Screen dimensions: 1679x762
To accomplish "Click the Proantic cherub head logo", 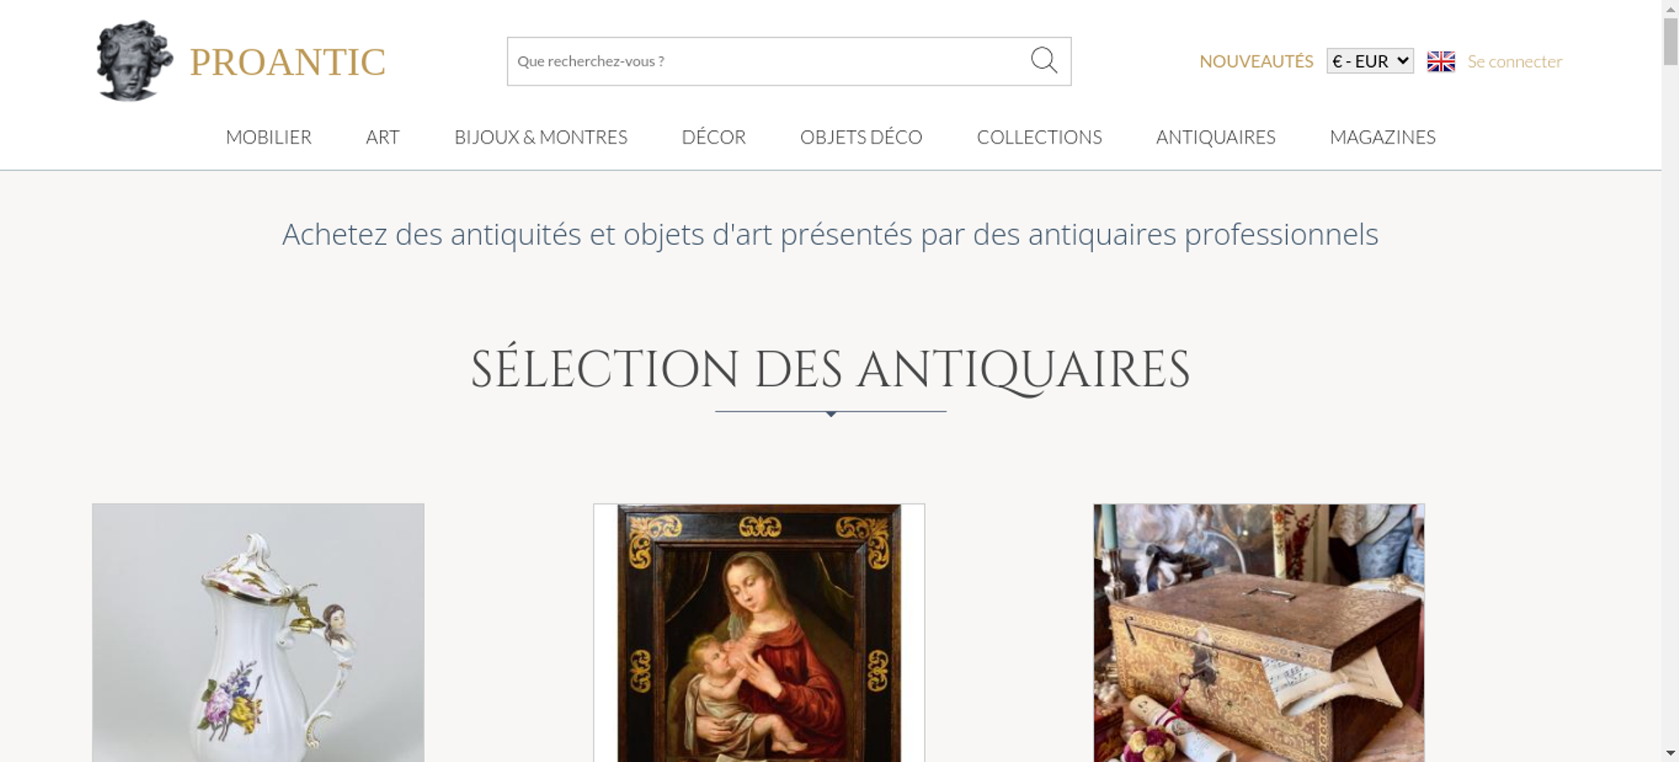I will 134,60.
